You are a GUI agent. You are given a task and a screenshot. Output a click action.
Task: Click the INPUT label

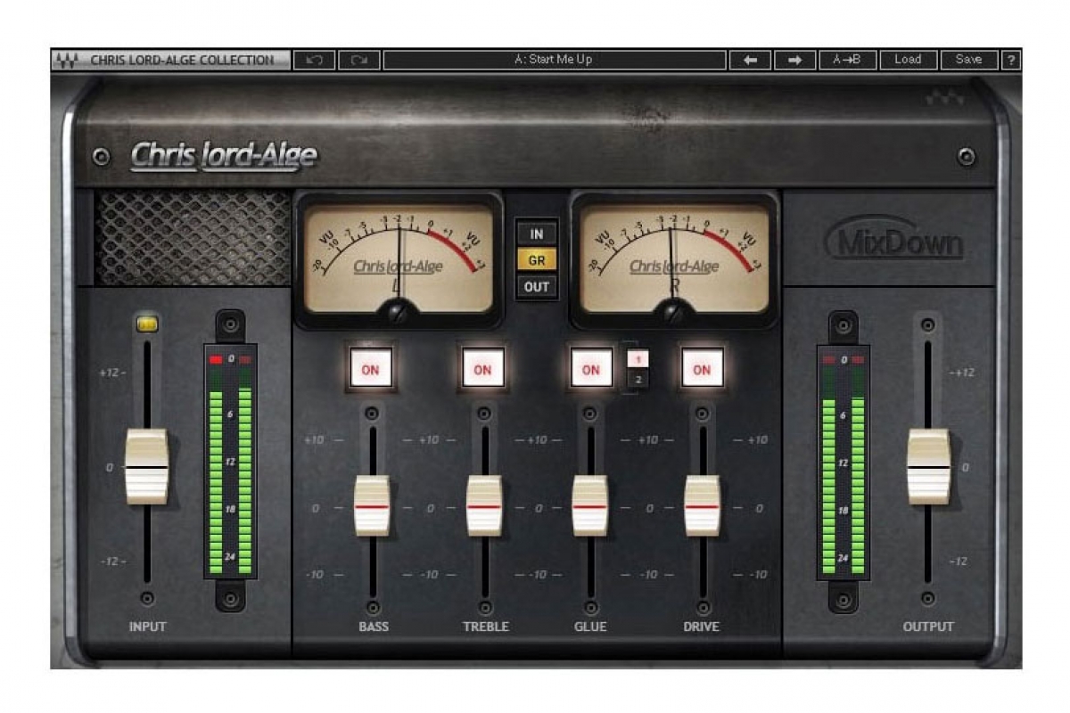click(x=147, y=627)
